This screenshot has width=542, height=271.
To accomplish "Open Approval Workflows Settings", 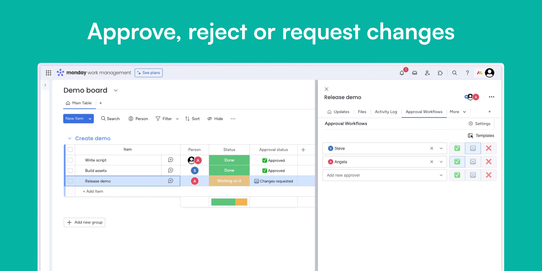I will coord(479,123).
